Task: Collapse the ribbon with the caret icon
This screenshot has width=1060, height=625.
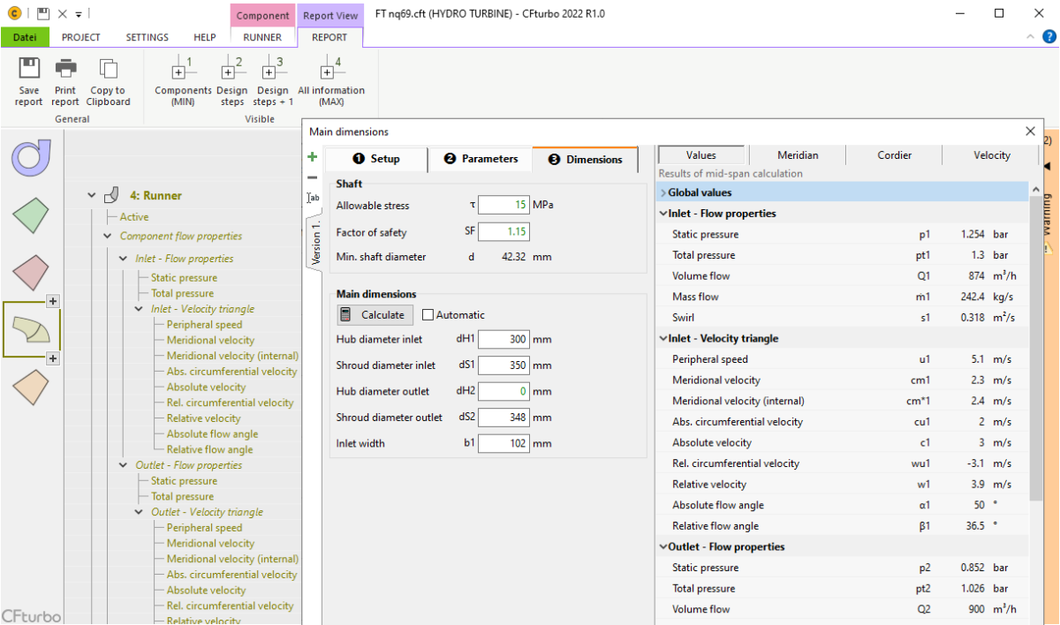Action: click(x=1030, y=37)
